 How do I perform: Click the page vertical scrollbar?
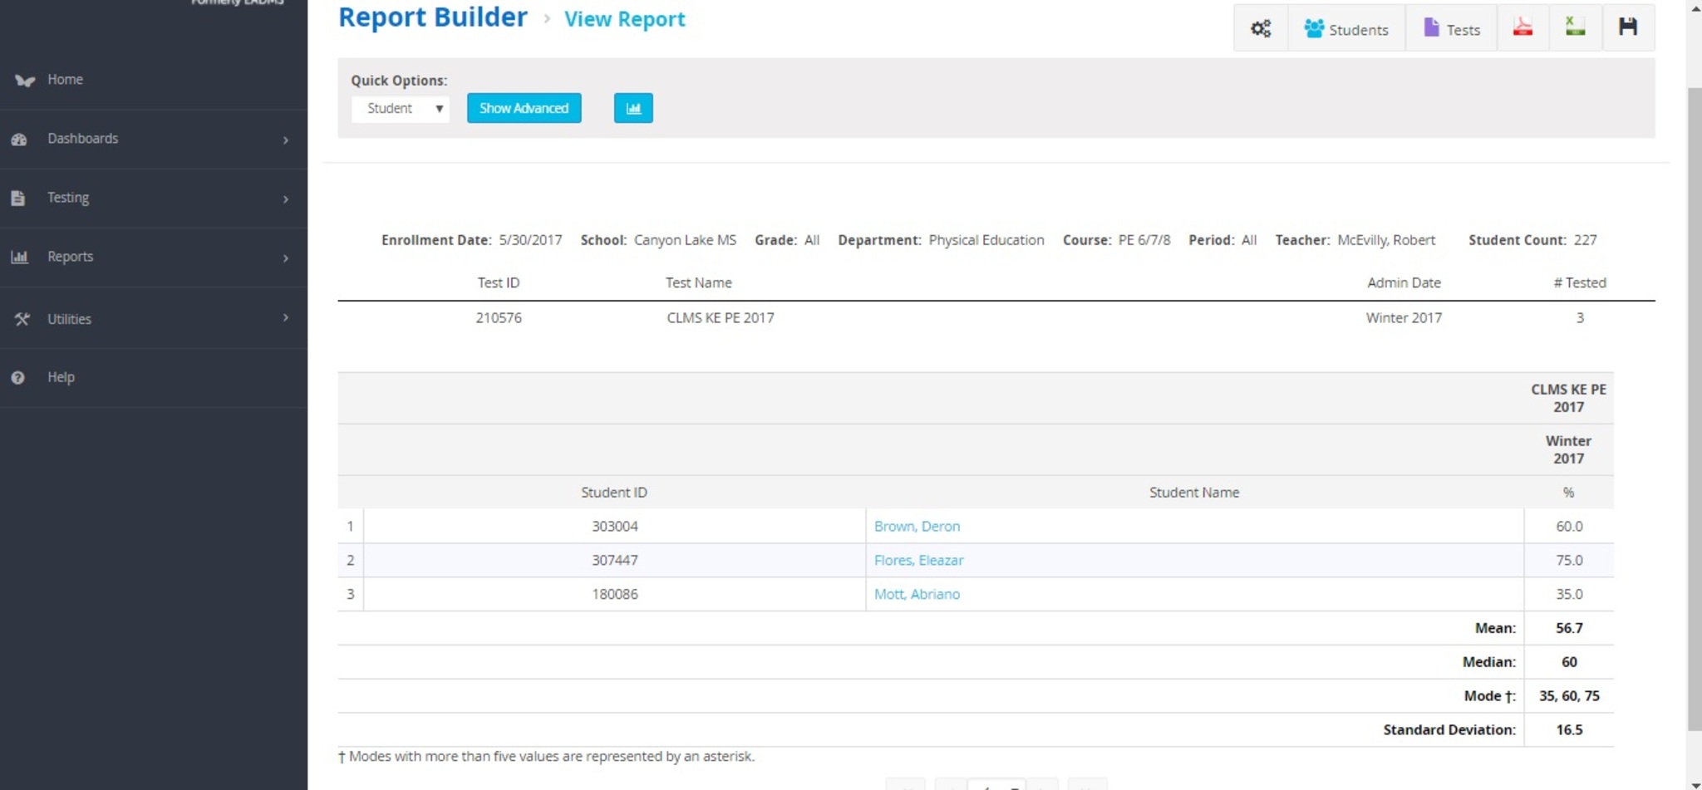point(1694,407)
